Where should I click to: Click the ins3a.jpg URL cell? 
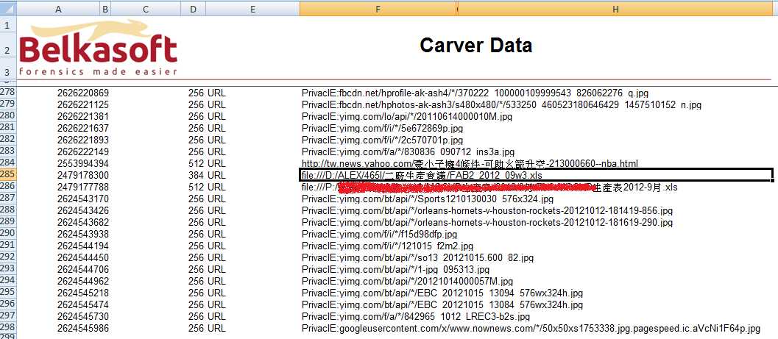coord(408,151)
